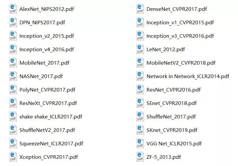Select the SKnet_CVPR2019.pdf icon
238x166 pixels.
coord(140,130)
